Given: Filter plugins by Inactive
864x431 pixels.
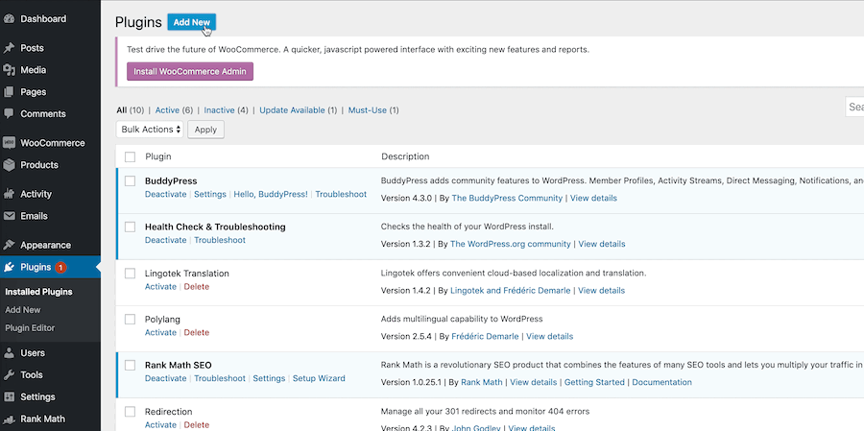Looking at the screenshot, I should (219, 110).
